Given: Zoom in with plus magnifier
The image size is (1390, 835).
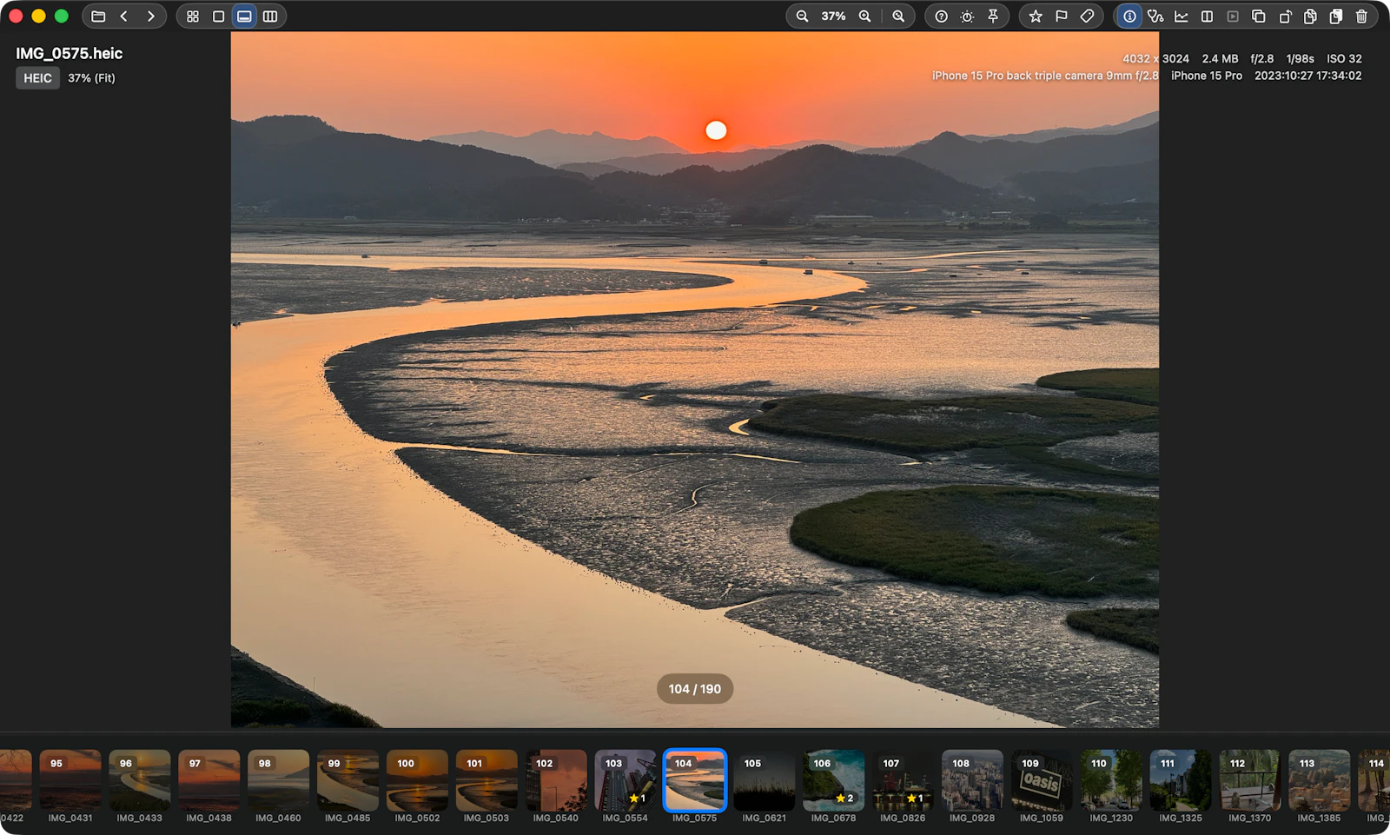Looking at the screenshot, I should point(865,17).
